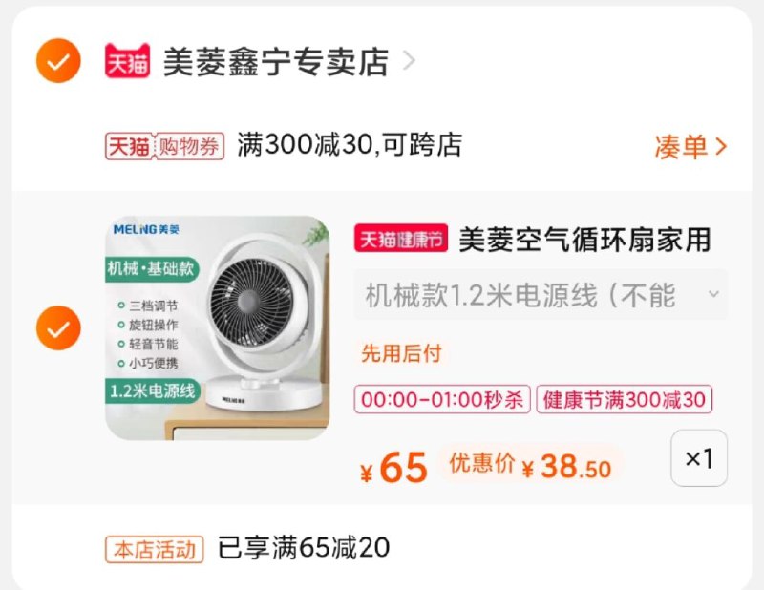Change quantity via the ×1 stepper
This screenshot has height=590, width=764.
[x=699, y=458]
